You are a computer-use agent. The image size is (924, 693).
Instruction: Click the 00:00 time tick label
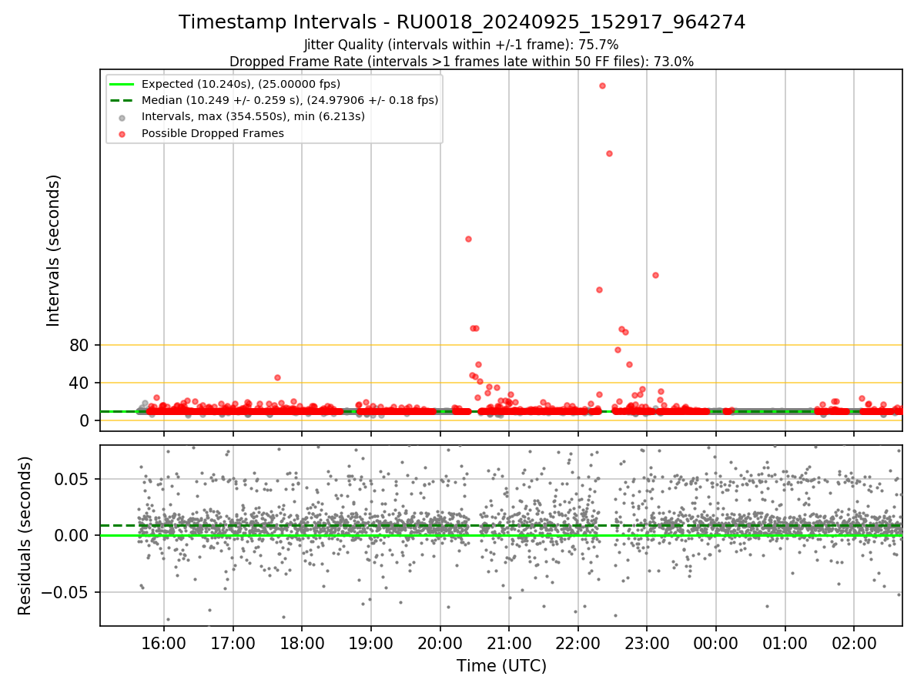(x=716, y=643)
